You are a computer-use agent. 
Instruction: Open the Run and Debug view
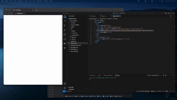click(x=65, y=30)
